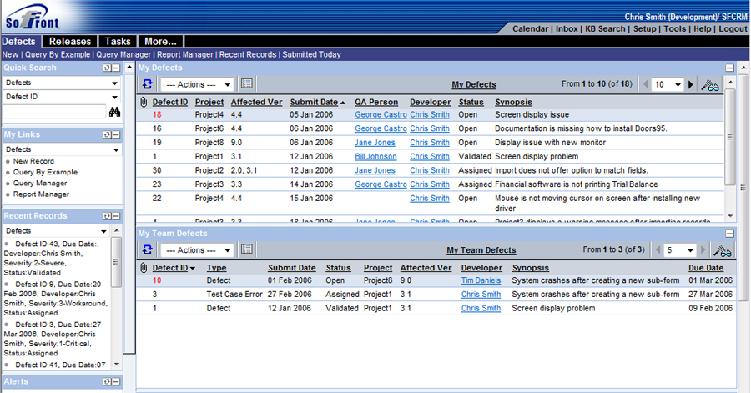This screenshot has height=393, width=751.
Task: Click the Quick Search text input field
Action: [x=54, y=112]
